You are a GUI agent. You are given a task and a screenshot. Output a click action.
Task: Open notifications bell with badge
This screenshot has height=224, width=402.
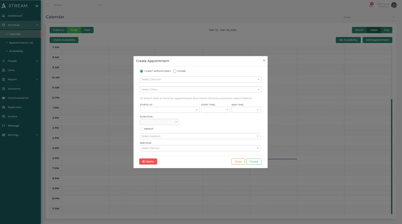pyautogui.click(x=371, y=5)
